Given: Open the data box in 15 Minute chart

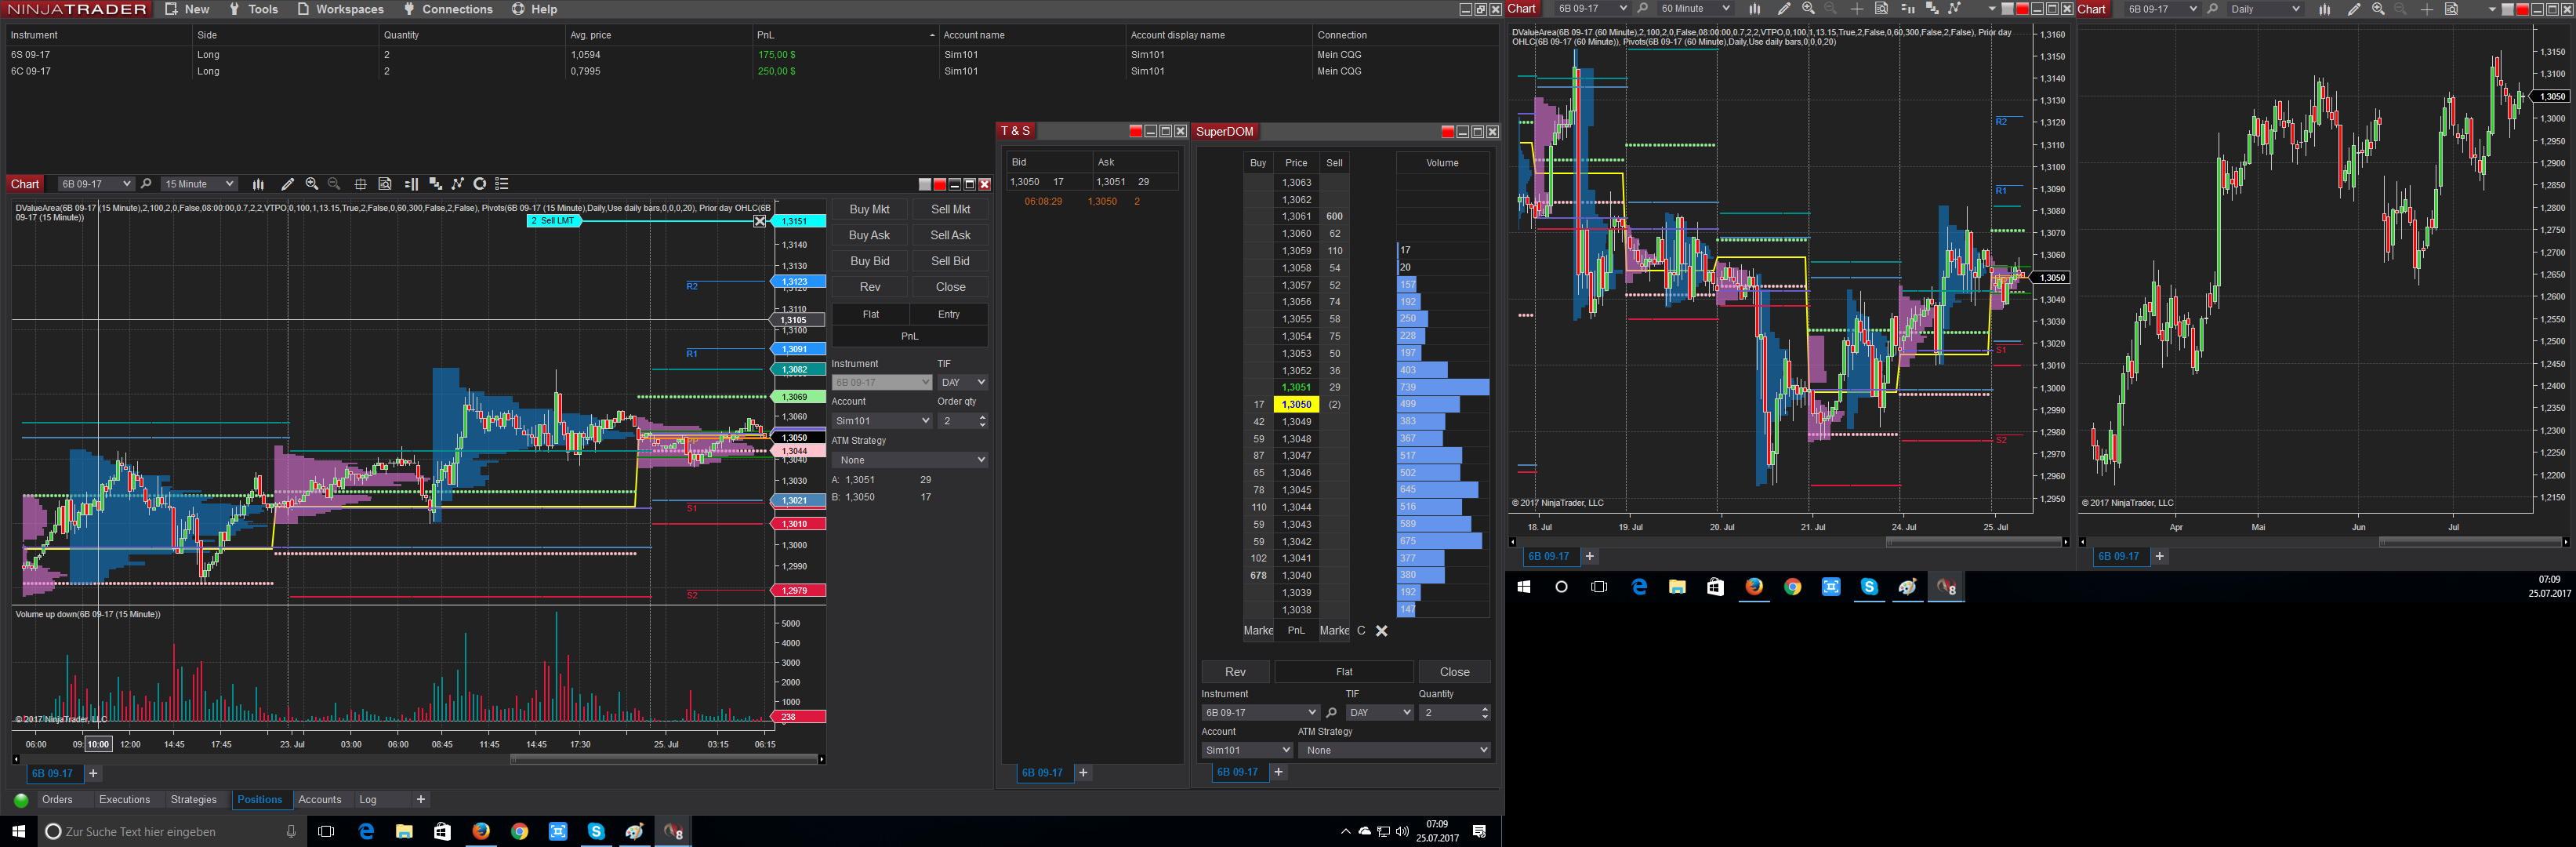Looking at the screenshot, I should [385, 184].
